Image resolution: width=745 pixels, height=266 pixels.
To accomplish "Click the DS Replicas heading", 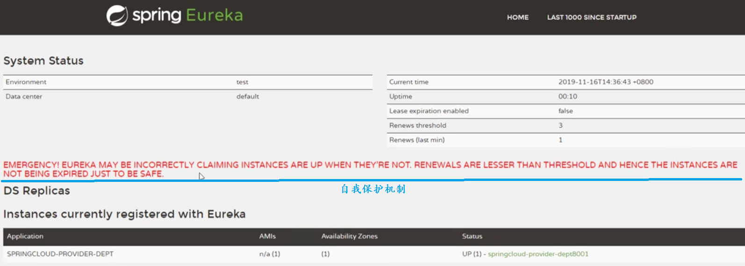I will click(36, 191).
